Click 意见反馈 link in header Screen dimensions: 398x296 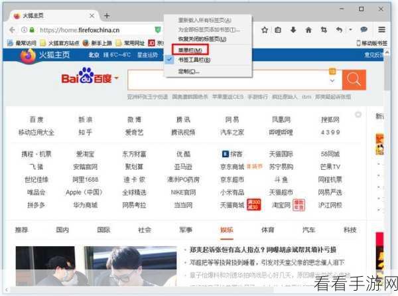click(373, 55)
